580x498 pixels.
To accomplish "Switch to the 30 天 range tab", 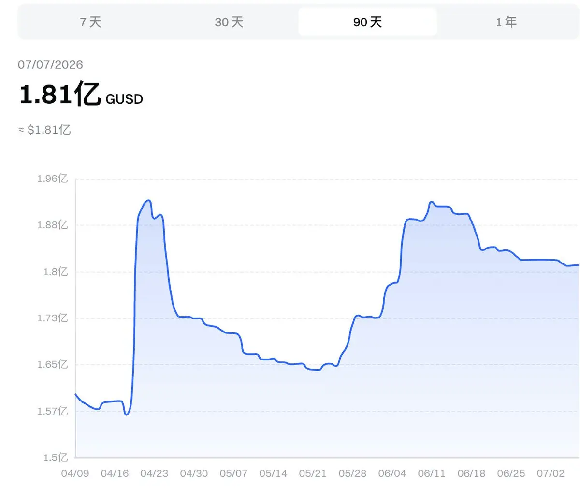I will [x=229, y=22].
